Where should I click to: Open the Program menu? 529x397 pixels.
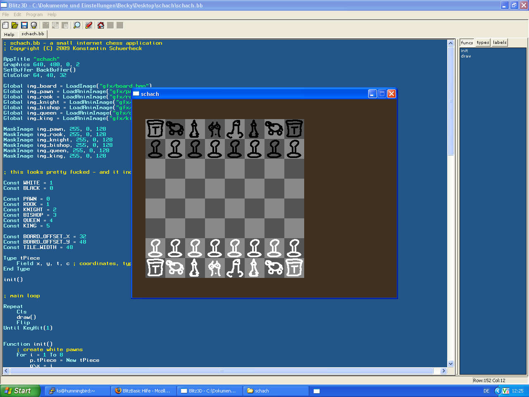click(34, 14)
